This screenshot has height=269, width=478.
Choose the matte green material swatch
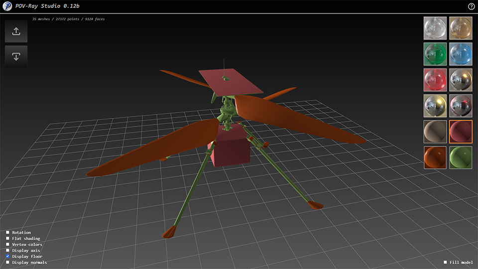click(461, 157)
